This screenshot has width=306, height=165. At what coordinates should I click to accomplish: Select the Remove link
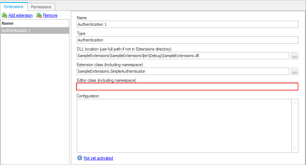[50, 15]
